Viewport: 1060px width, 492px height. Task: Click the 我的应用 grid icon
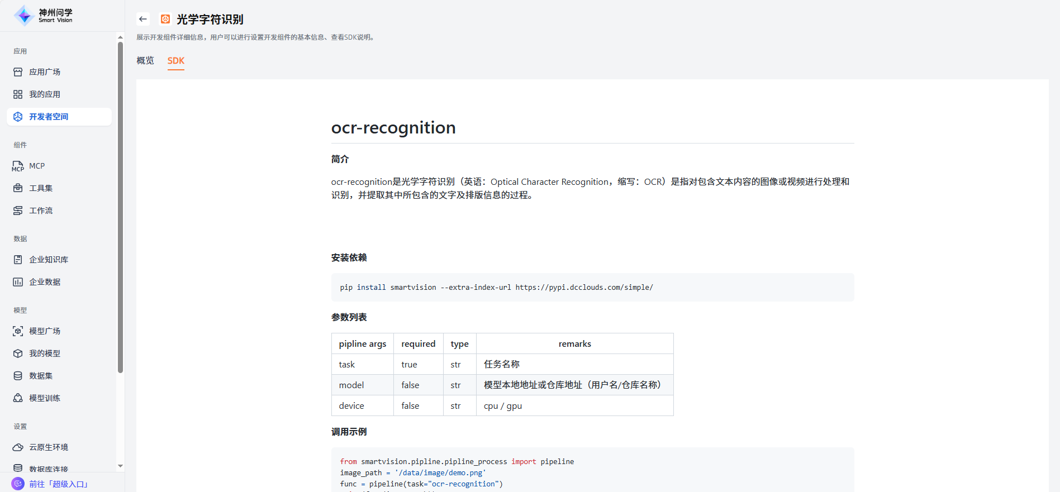click(x=18, y=94)
